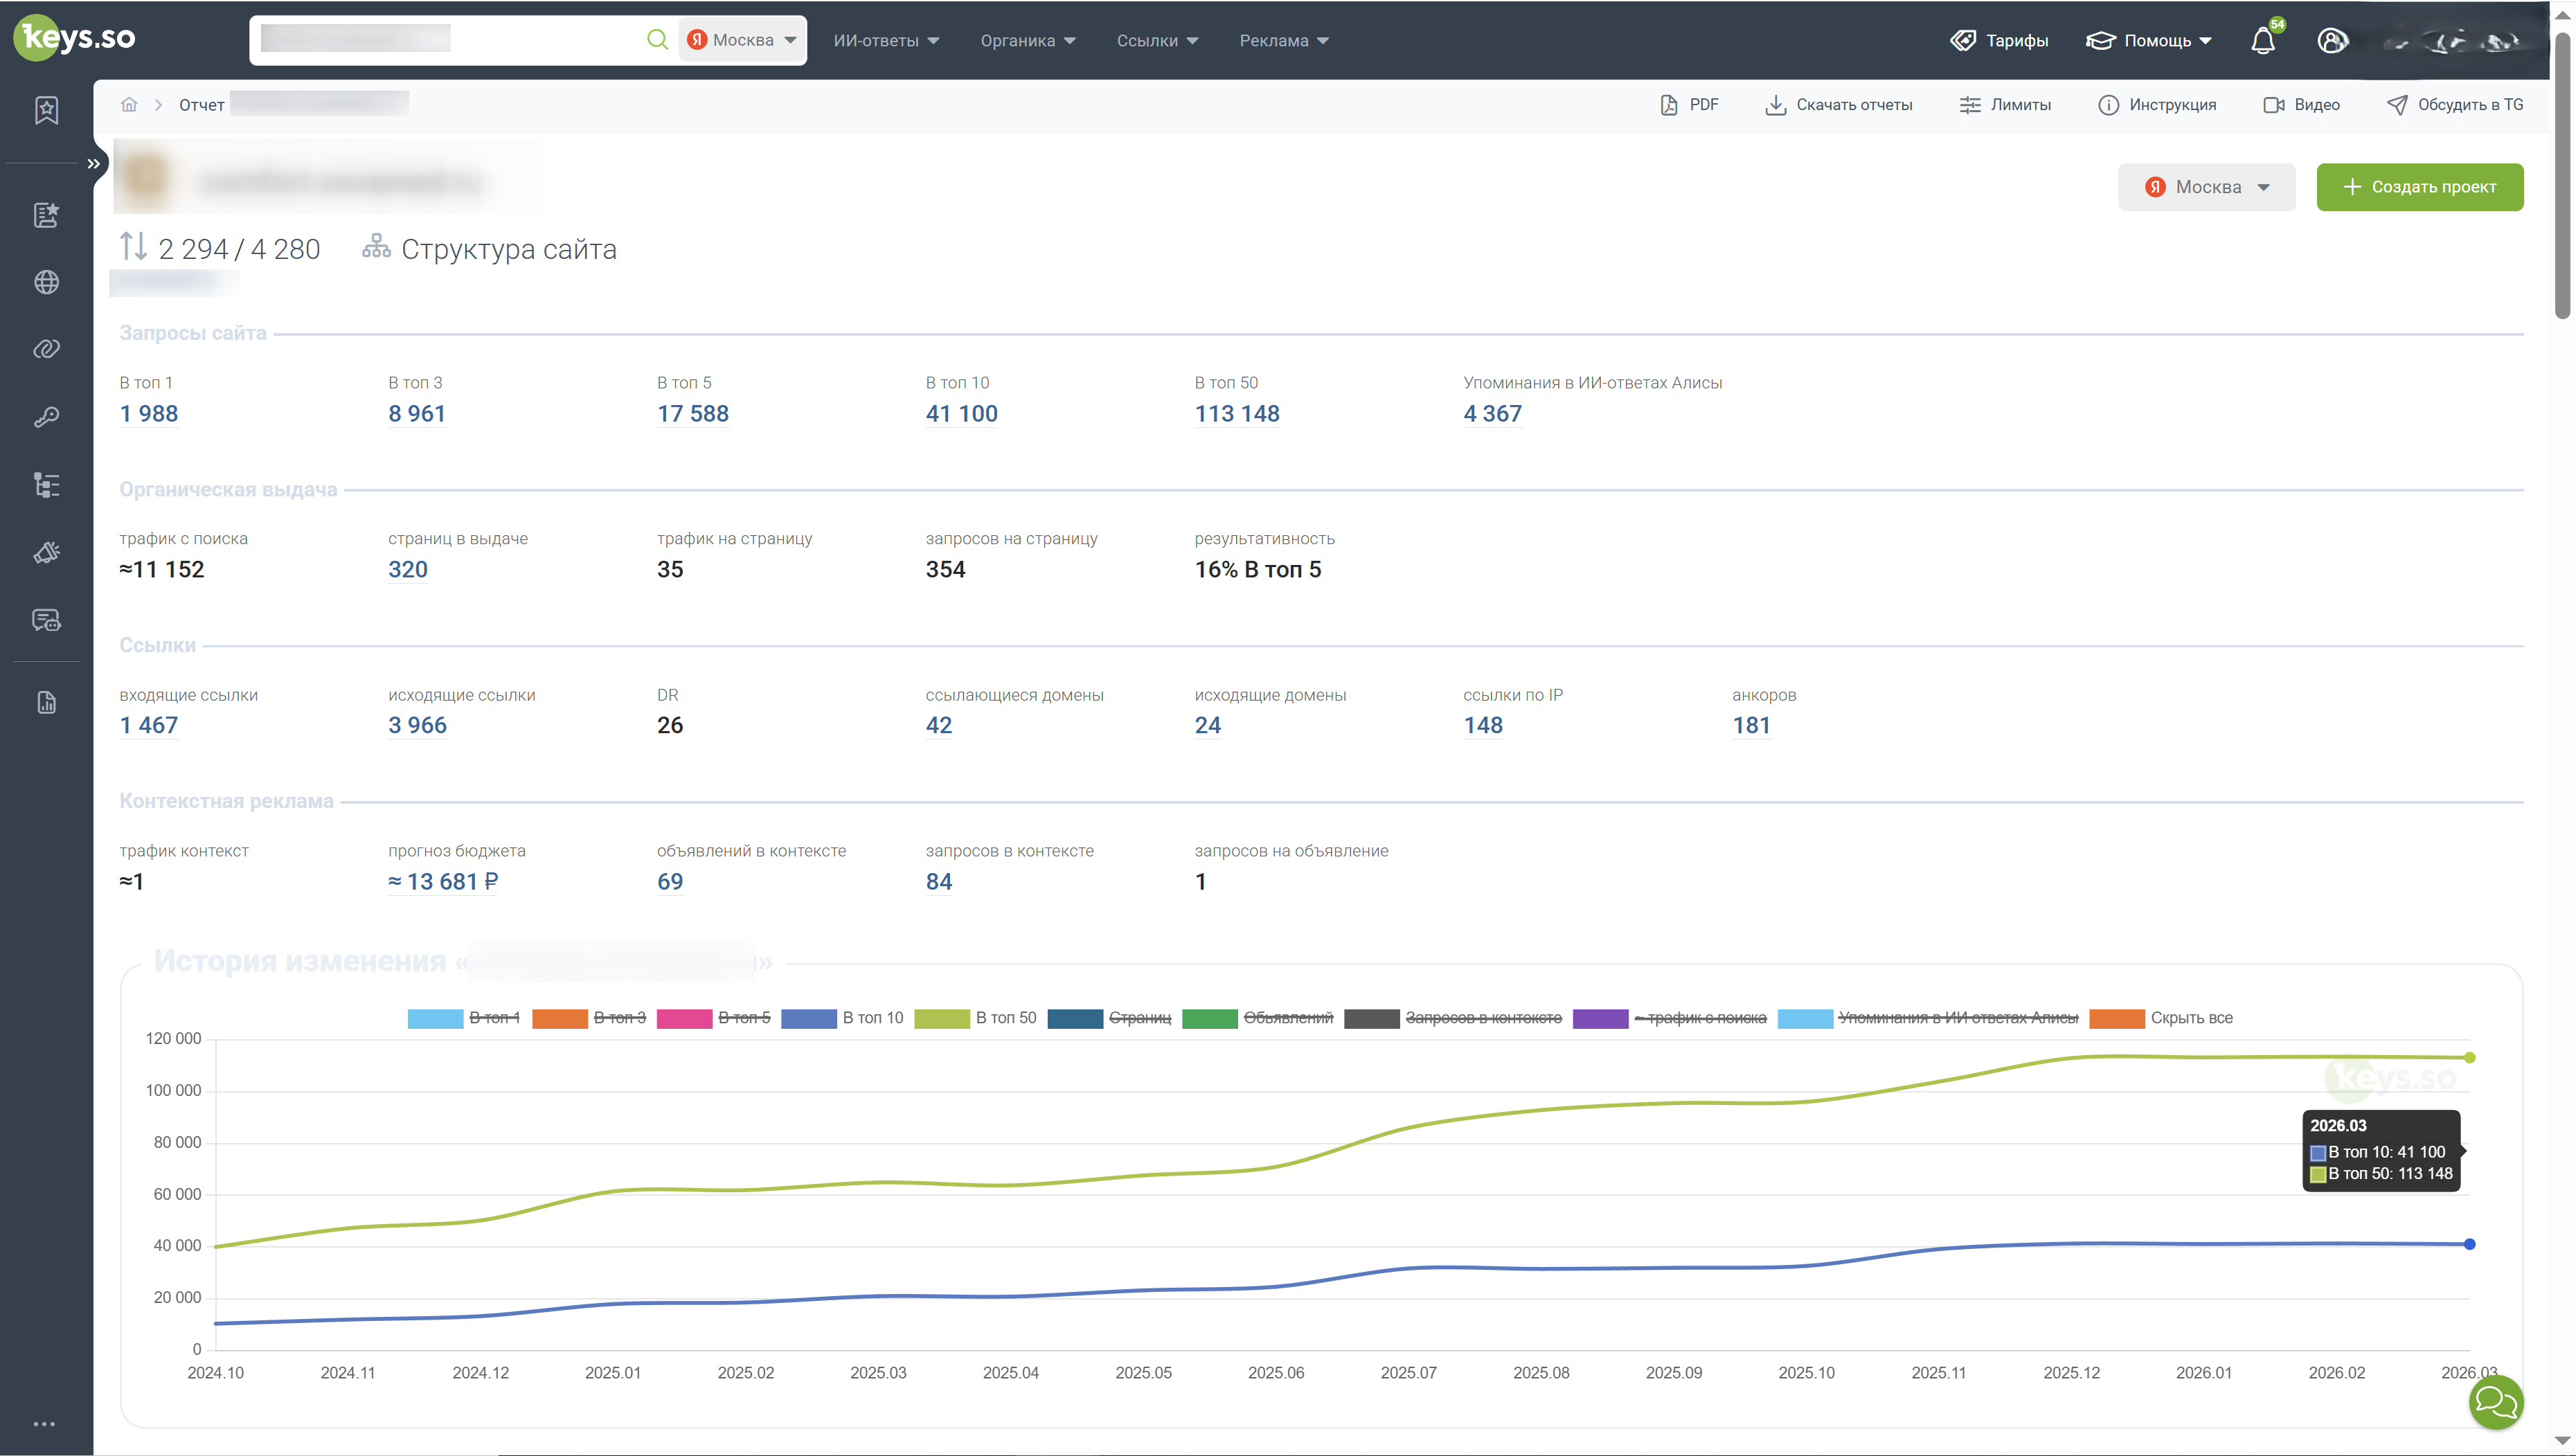Open the links chain sidebar icon
Screen dimensions: 2576x1456
(46, 349)
